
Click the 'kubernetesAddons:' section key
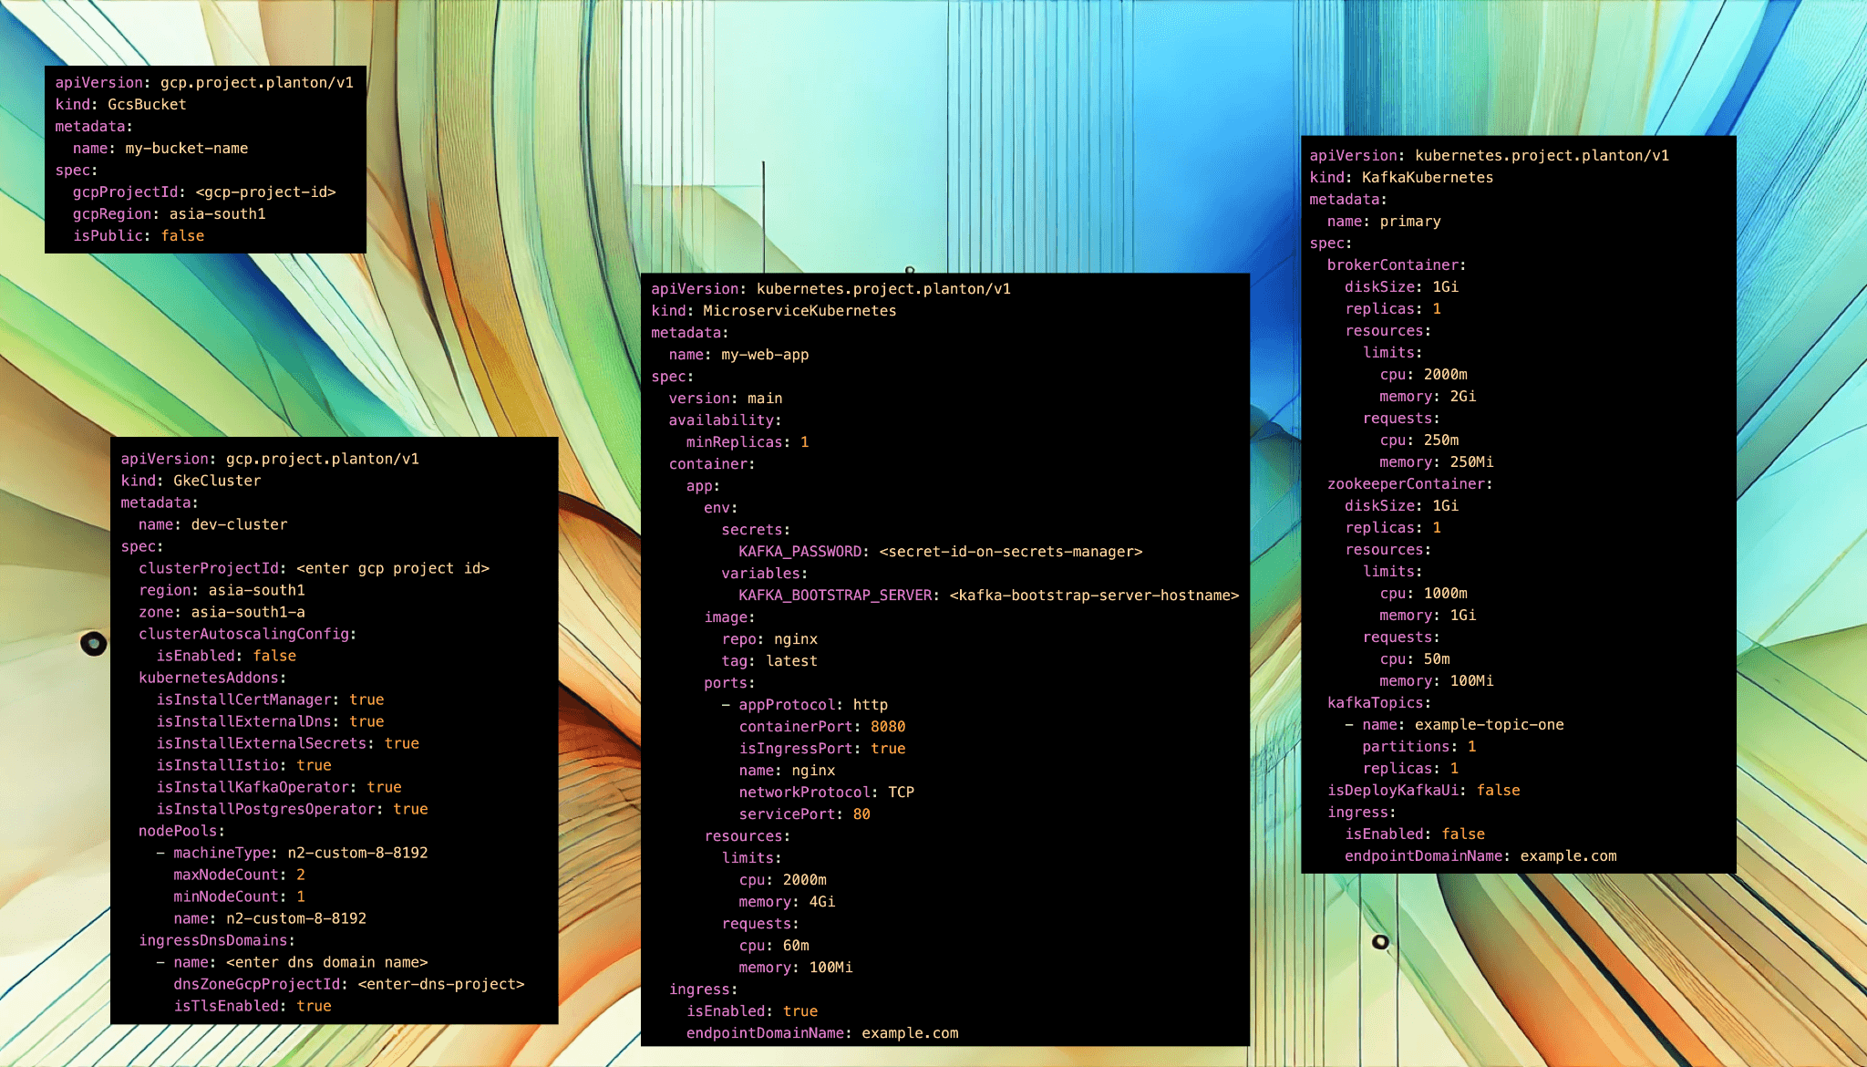(212, 678)
